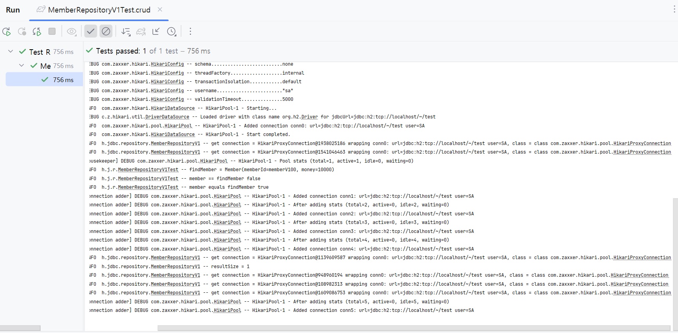Click the Gradle elephant import icon
Screen dimensions: 678x333
click(141, 32)
